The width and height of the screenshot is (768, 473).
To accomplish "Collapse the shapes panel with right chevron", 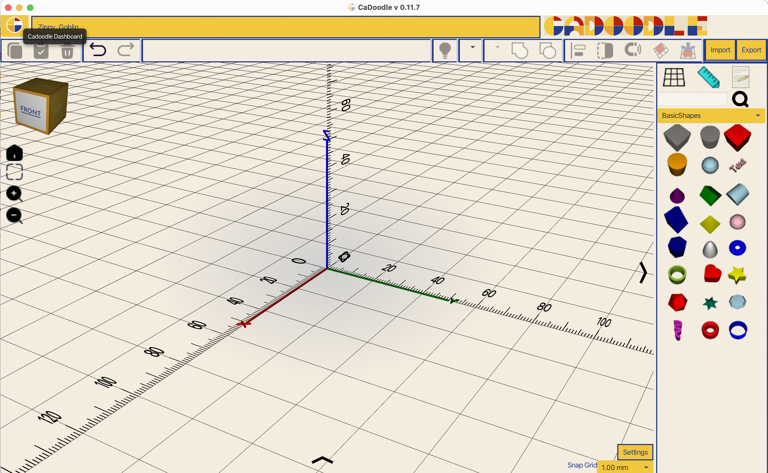I will (x=643, y=273).
